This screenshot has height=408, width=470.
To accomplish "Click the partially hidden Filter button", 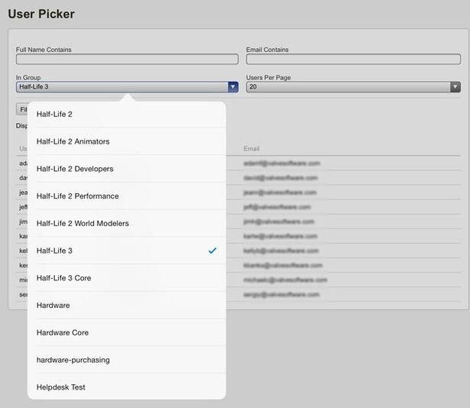I will (21, 109).
